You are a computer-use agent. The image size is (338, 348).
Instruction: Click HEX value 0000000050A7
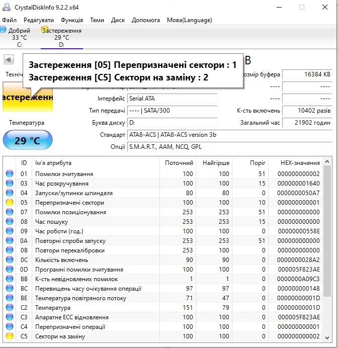point(298,193)
